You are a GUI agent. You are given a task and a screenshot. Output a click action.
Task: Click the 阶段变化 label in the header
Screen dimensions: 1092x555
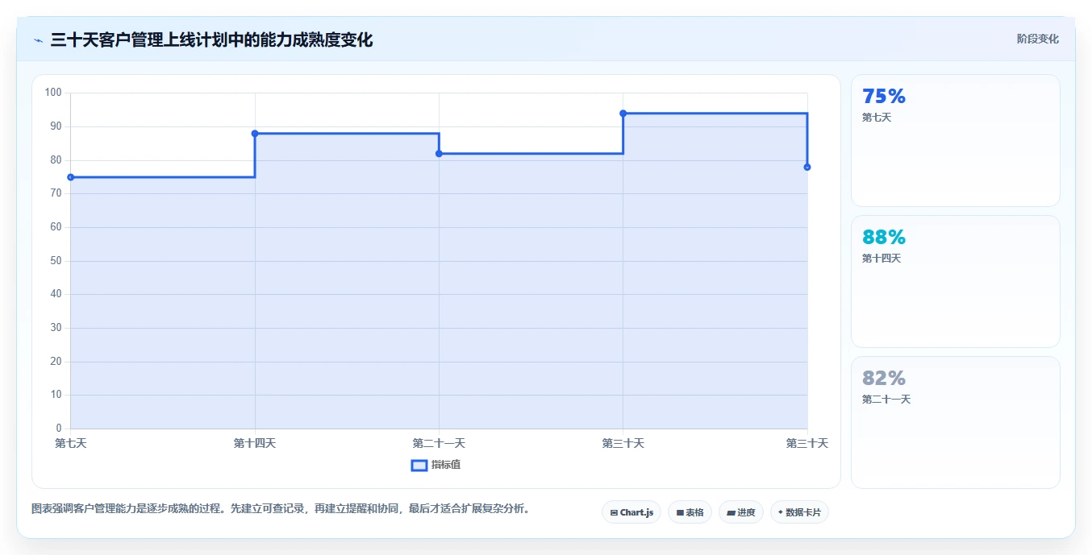coord(1037,39)
